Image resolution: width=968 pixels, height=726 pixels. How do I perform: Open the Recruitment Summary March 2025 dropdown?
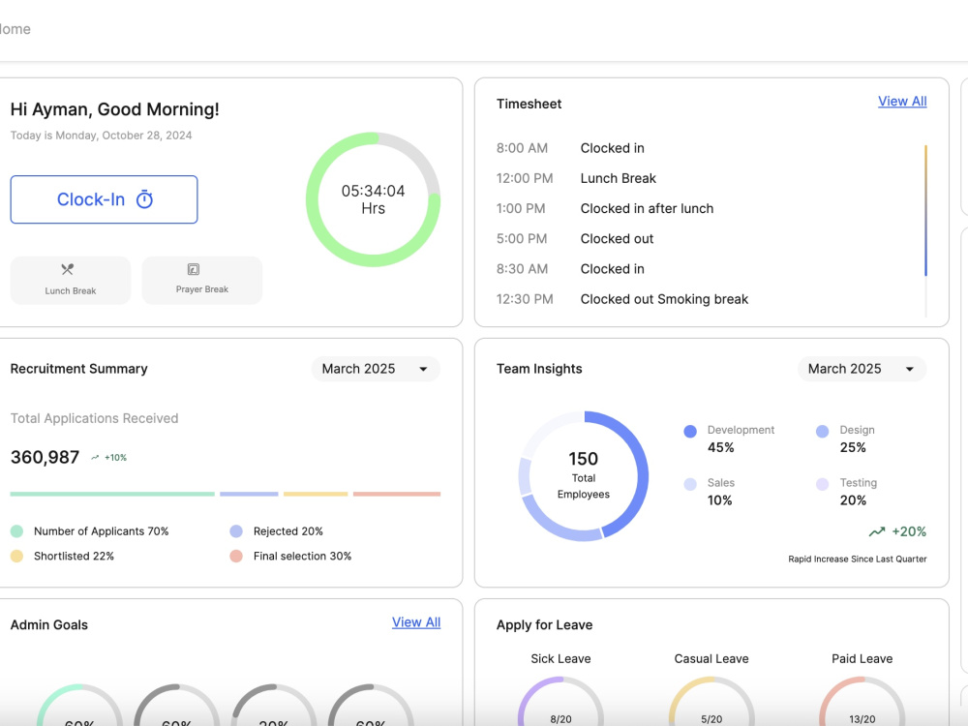(x=376, y=369)
